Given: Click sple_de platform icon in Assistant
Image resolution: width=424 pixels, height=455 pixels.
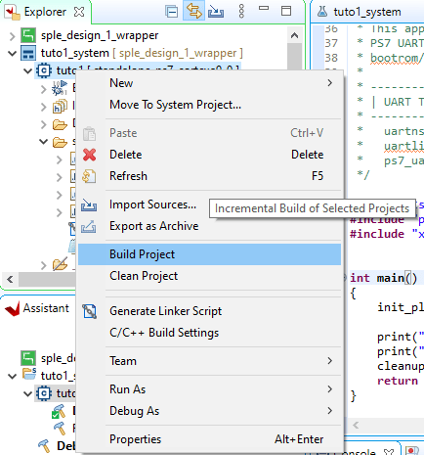Looking at the screenshot, I should pos(28,358).
